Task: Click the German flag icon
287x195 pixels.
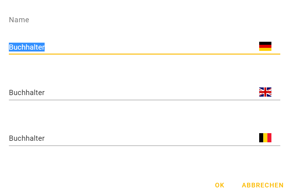Action: point(265,46)
